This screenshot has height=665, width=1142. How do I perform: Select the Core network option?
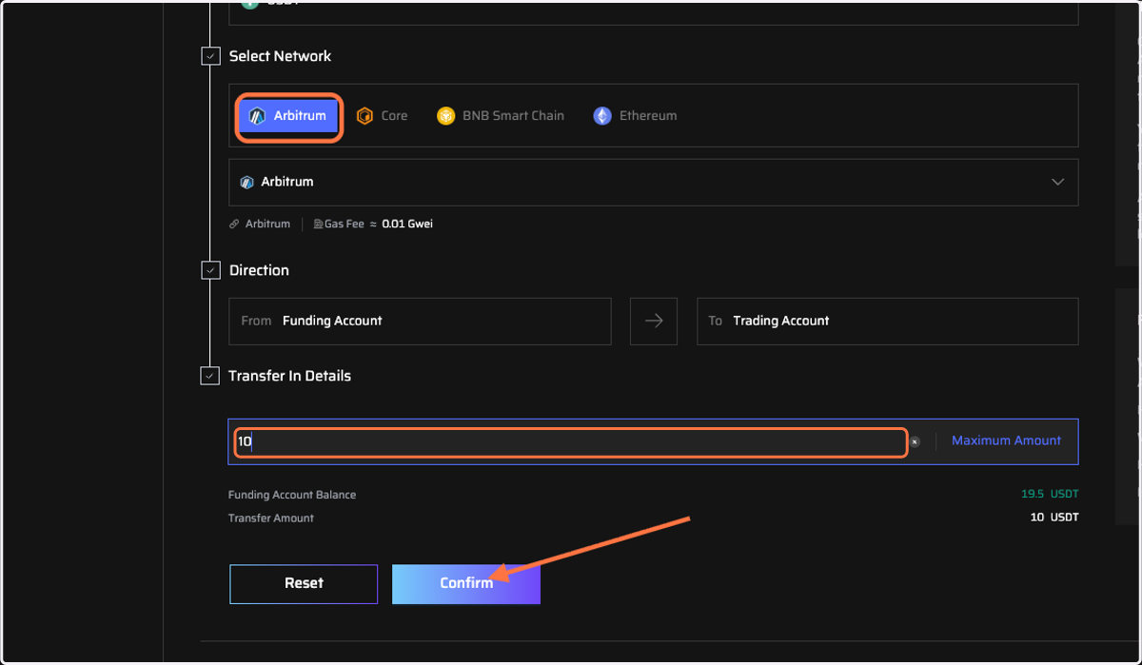point(382,116)
